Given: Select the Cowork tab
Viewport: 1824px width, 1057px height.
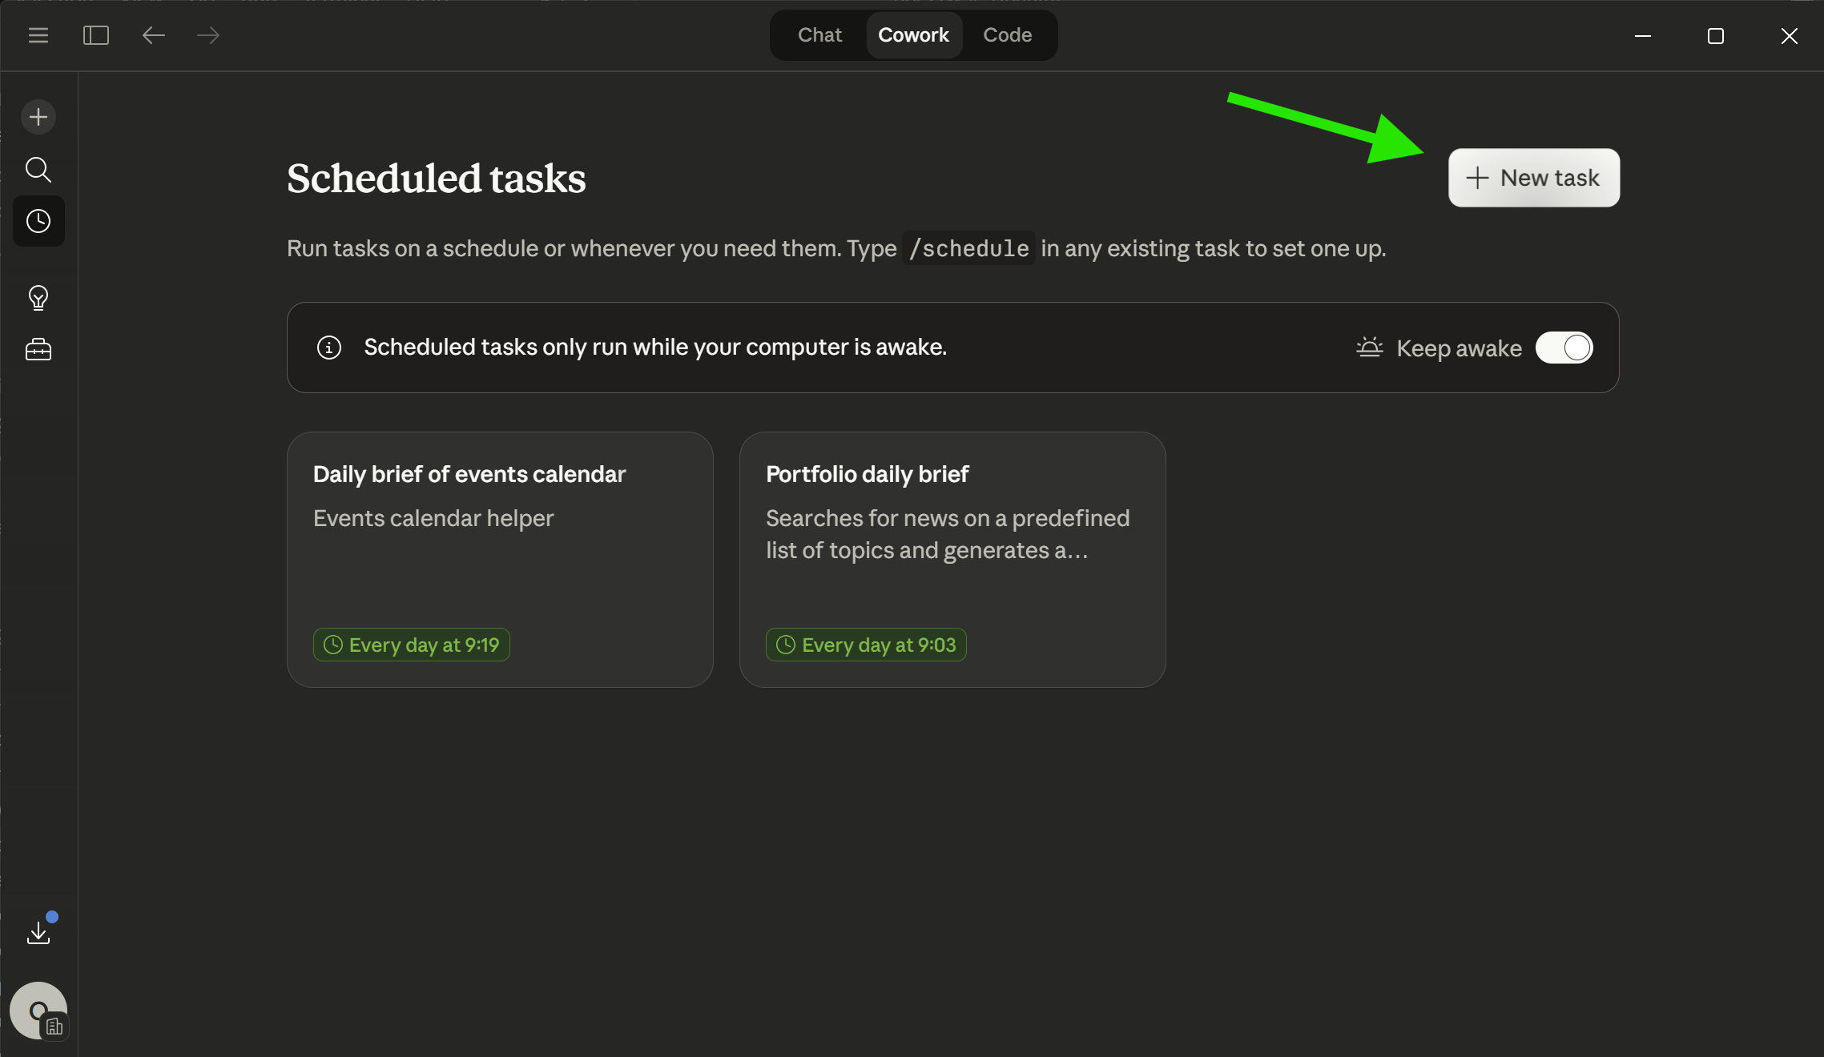Looking at the screenshot, I should [913, 35].
